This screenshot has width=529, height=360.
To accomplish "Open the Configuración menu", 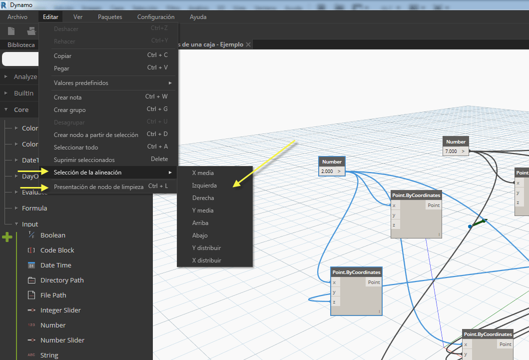I will point(156,17).
